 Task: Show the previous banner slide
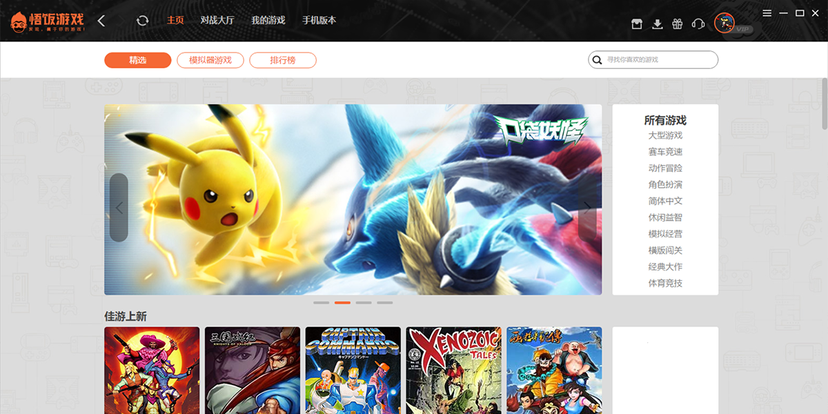pos(119,208)
